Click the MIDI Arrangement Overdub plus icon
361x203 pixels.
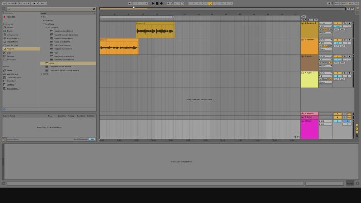pos(168,3)
